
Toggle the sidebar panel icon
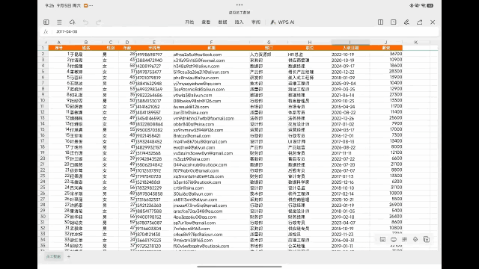46,22
